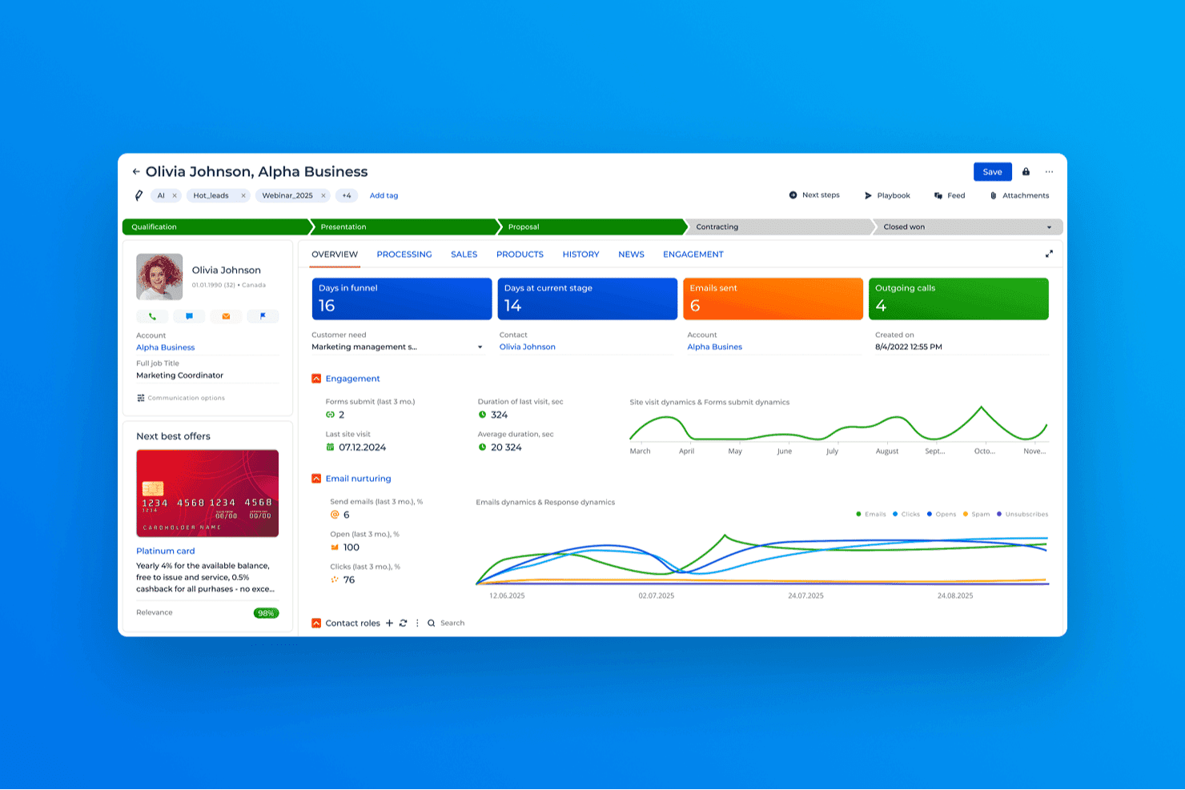Open the Engagement tab
Screen dimensions: 1185x790
click(693, 255)
